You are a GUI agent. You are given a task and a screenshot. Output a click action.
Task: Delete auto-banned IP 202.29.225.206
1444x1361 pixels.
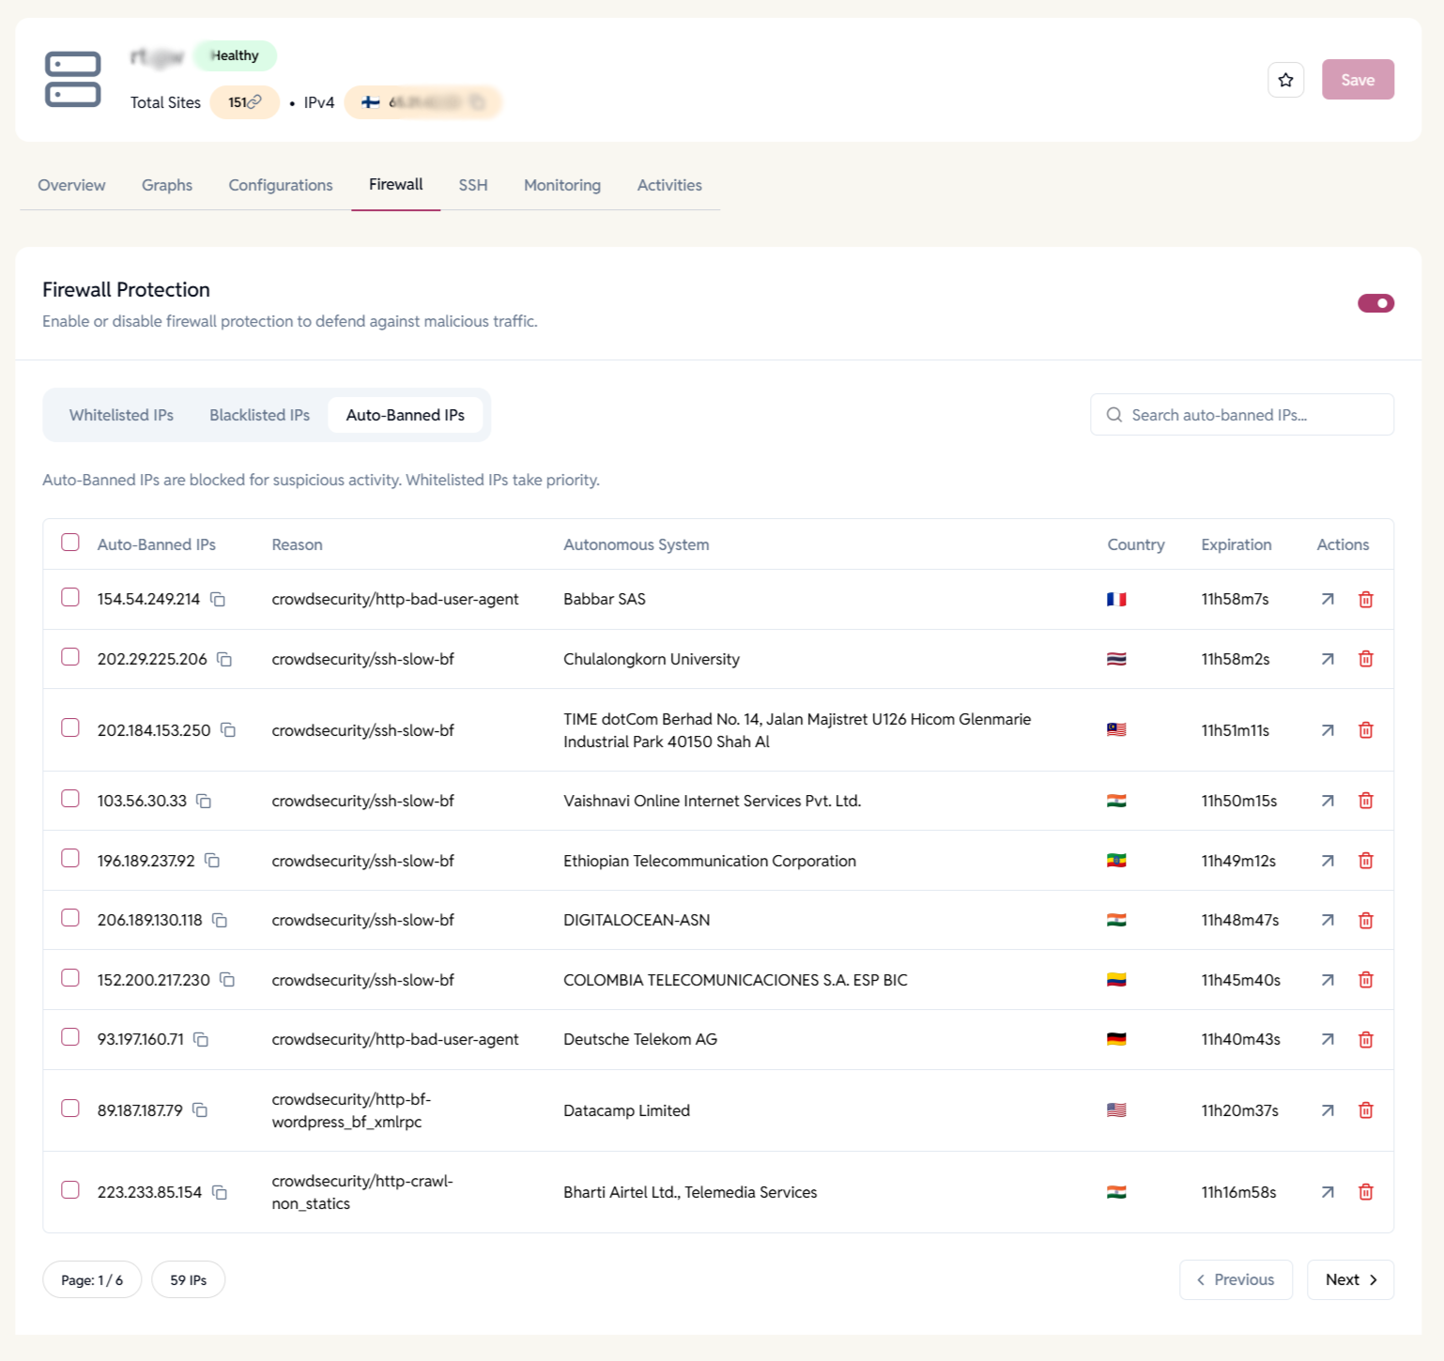[x=1365, y=659]
